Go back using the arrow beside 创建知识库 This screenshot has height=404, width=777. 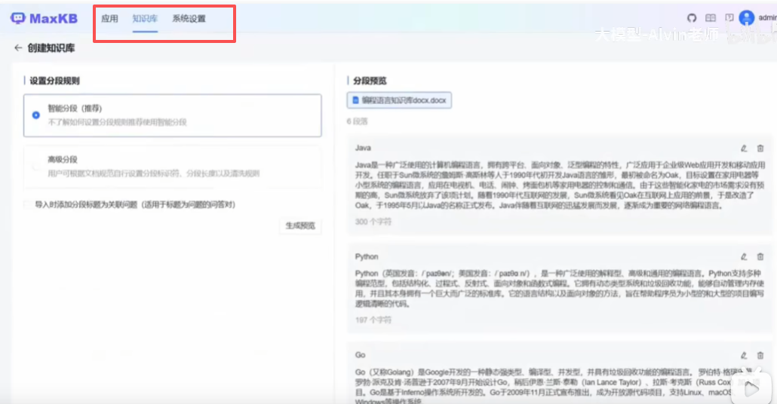pyautogui.click(x=18, y=47)
